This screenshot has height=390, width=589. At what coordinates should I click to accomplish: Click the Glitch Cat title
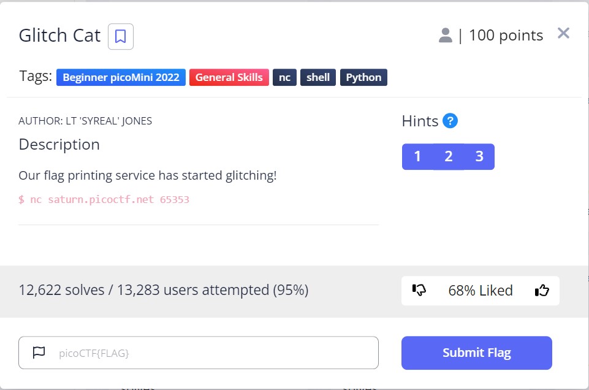[x=59, y=36]
